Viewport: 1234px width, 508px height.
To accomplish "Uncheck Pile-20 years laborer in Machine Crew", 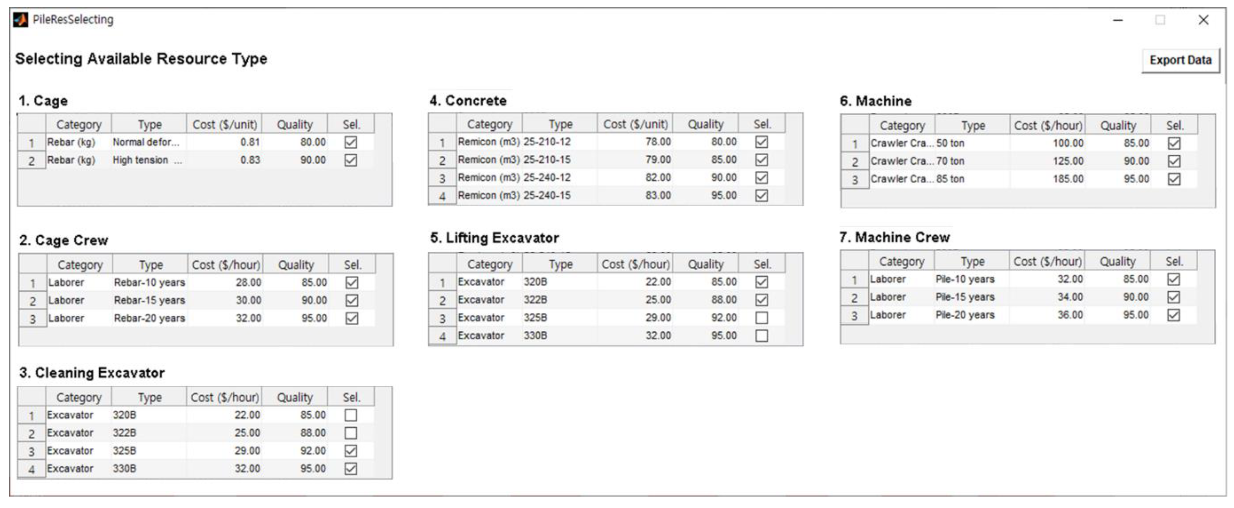I will [x=1173, y=315].
